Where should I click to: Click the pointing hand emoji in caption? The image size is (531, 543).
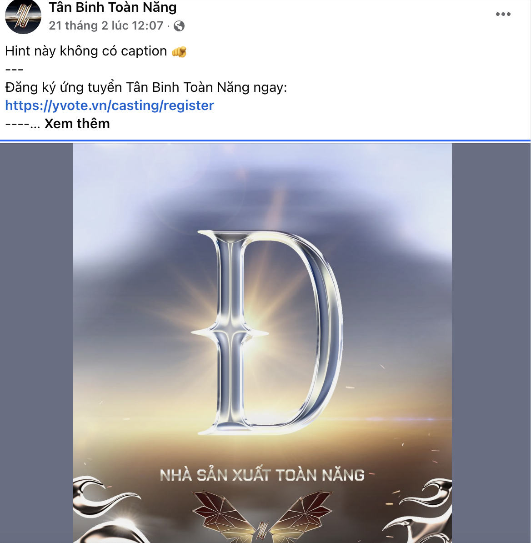coord(179,51)
